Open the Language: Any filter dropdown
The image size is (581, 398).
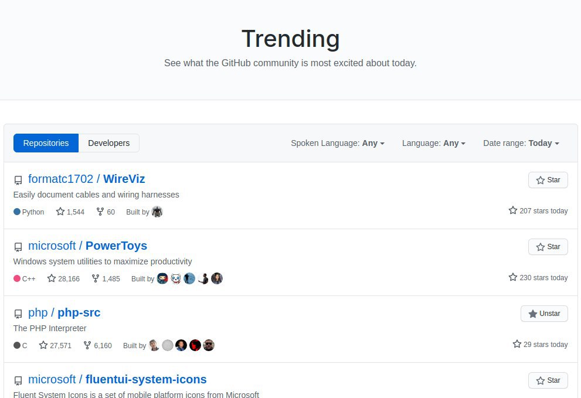tap(433, 143)
